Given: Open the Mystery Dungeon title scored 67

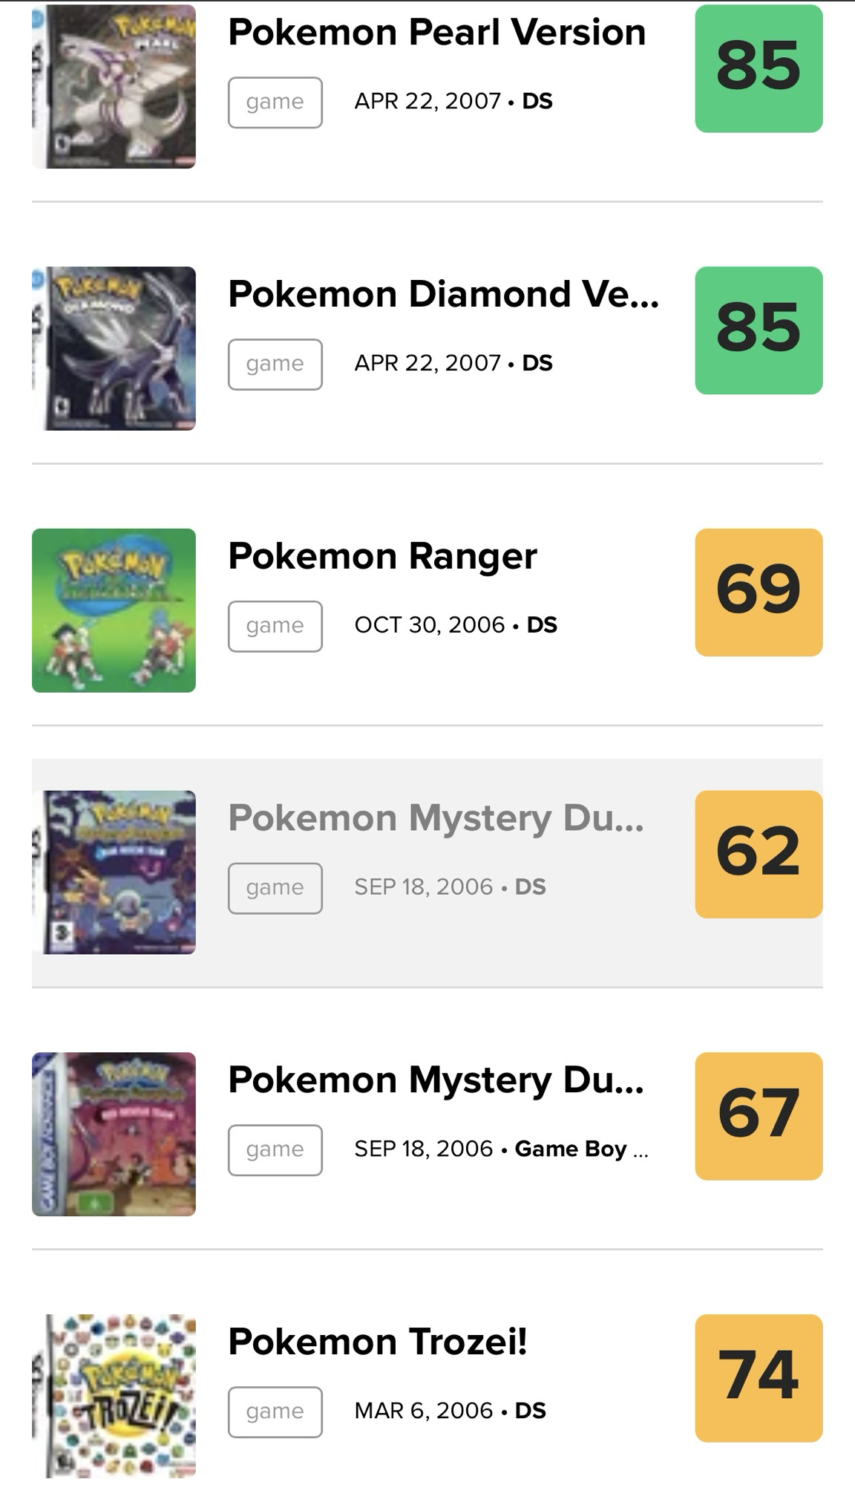Looking at the screenshot, I should point(436,1080).
